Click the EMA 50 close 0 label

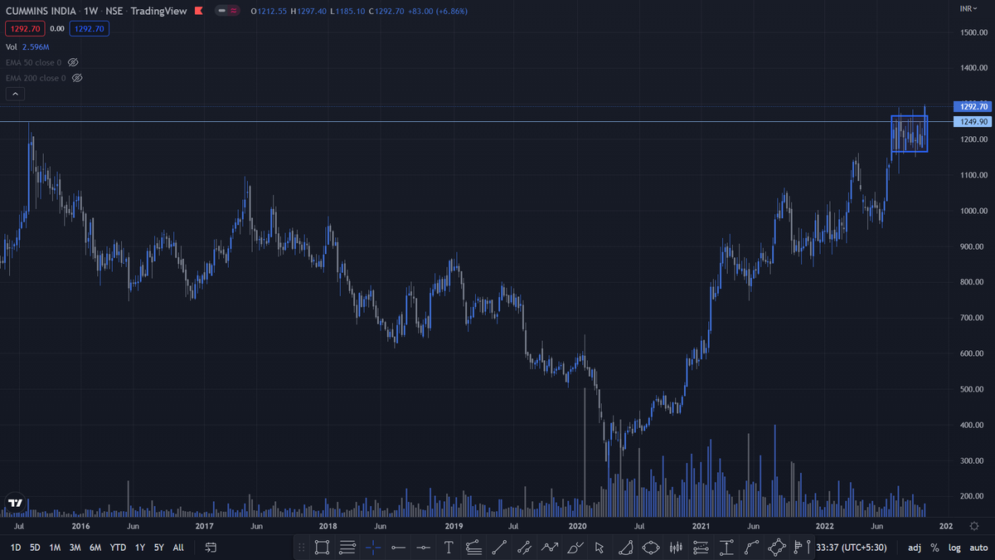point(33,63)
